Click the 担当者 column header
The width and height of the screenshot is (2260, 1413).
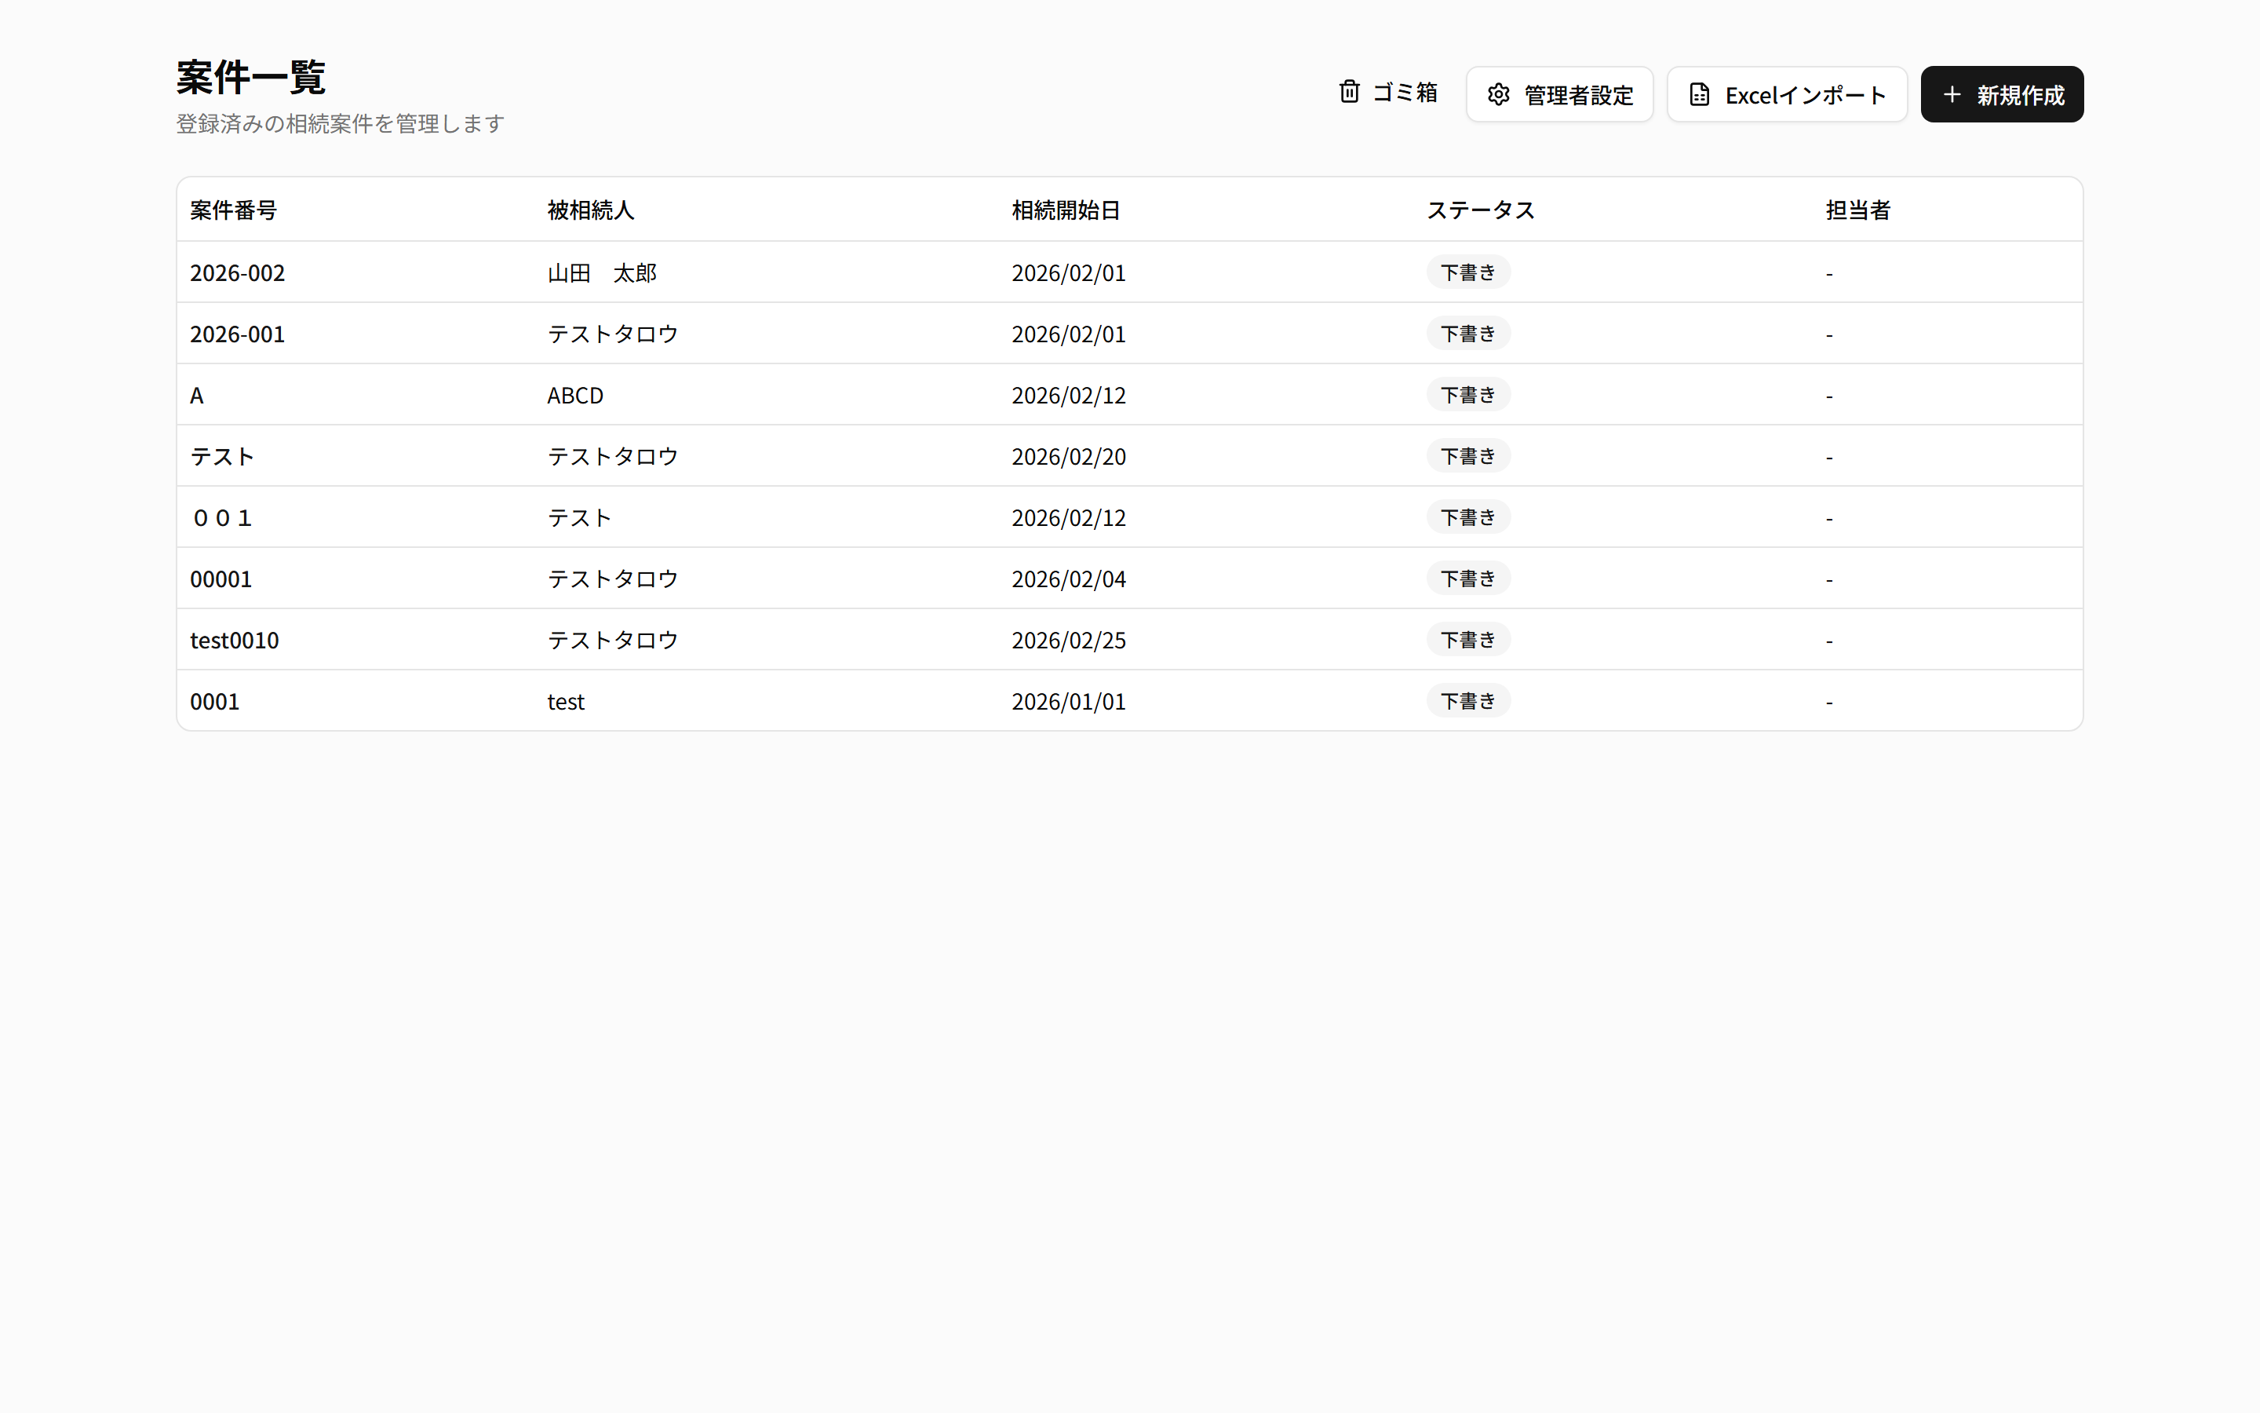click(1857, 210)
